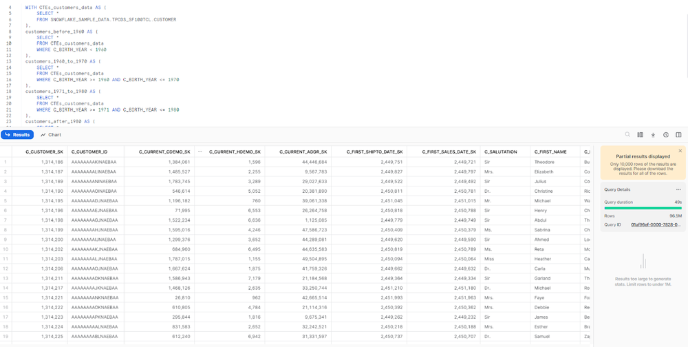Viewport: 688px width, 347px height.
Task: Toggle the side panel layout icon
Action: click(x=678, y=135)
